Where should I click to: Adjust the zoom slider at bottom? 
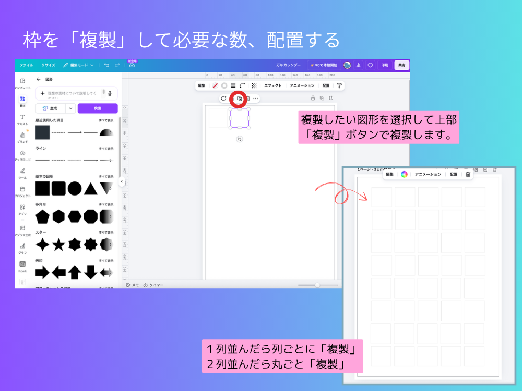point(317,285)
